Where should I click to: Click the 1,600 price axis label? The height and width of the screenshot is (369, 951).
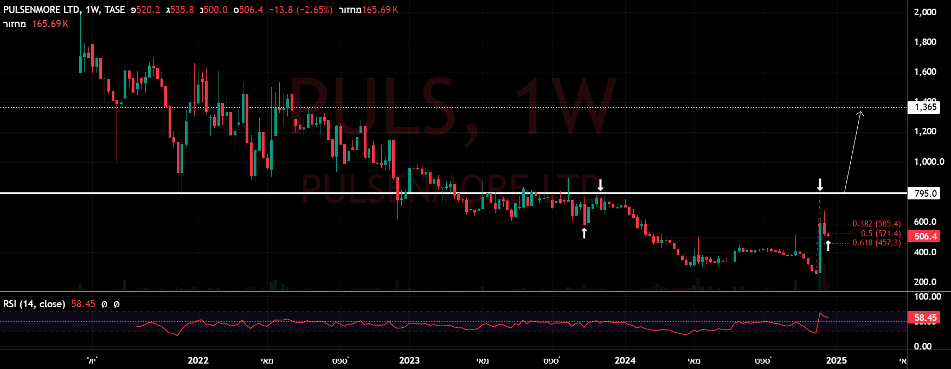[x=925, y=72]
